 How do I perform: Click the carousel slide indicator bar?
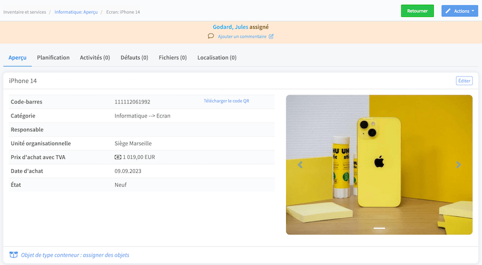coord(380,228)
